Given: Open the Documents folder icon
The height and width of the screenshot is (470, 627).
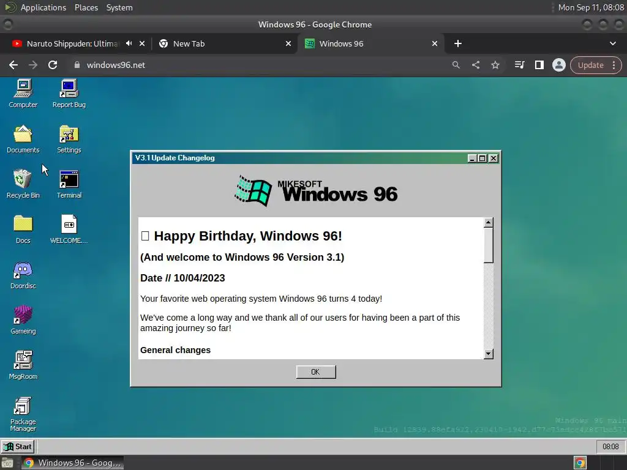Looking at the screenshot, I should tap(23, 139).
